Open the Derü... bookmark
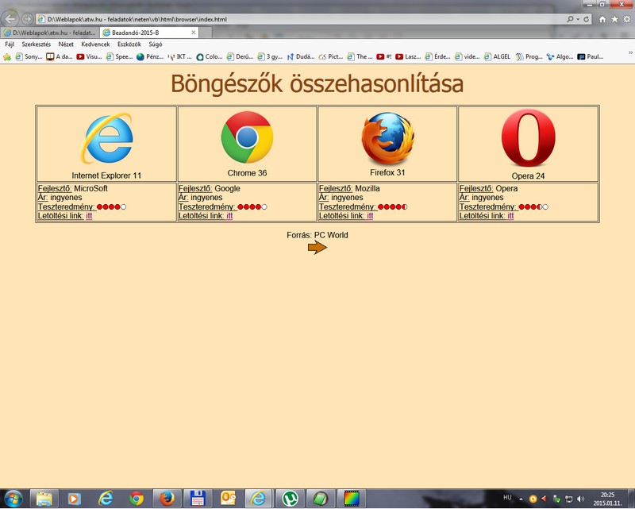The image size is (635, 509). pyautogui.click(x=240, y=56)
